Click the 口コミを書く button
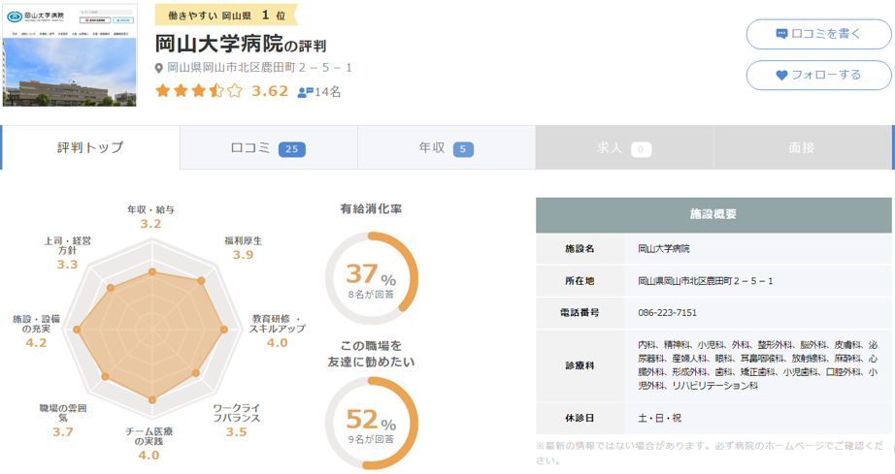This screenshot has height=474, width=895. coord(818,34)
